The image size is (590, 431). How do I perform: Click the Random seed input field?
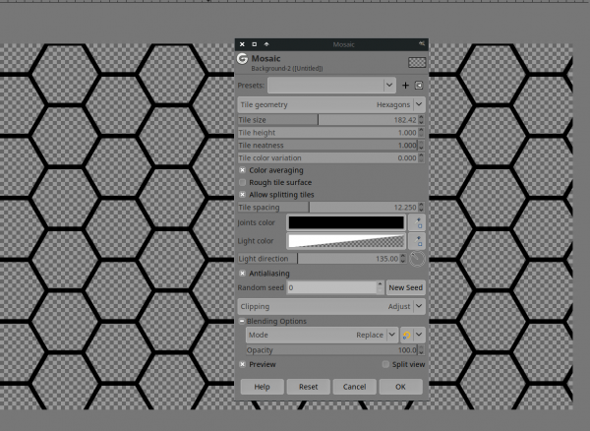[x=332, y=287]
